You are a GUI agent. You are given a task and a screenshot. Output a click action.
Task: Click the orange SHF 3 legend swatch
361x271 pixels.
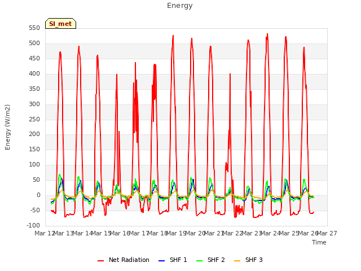point(237,261)
